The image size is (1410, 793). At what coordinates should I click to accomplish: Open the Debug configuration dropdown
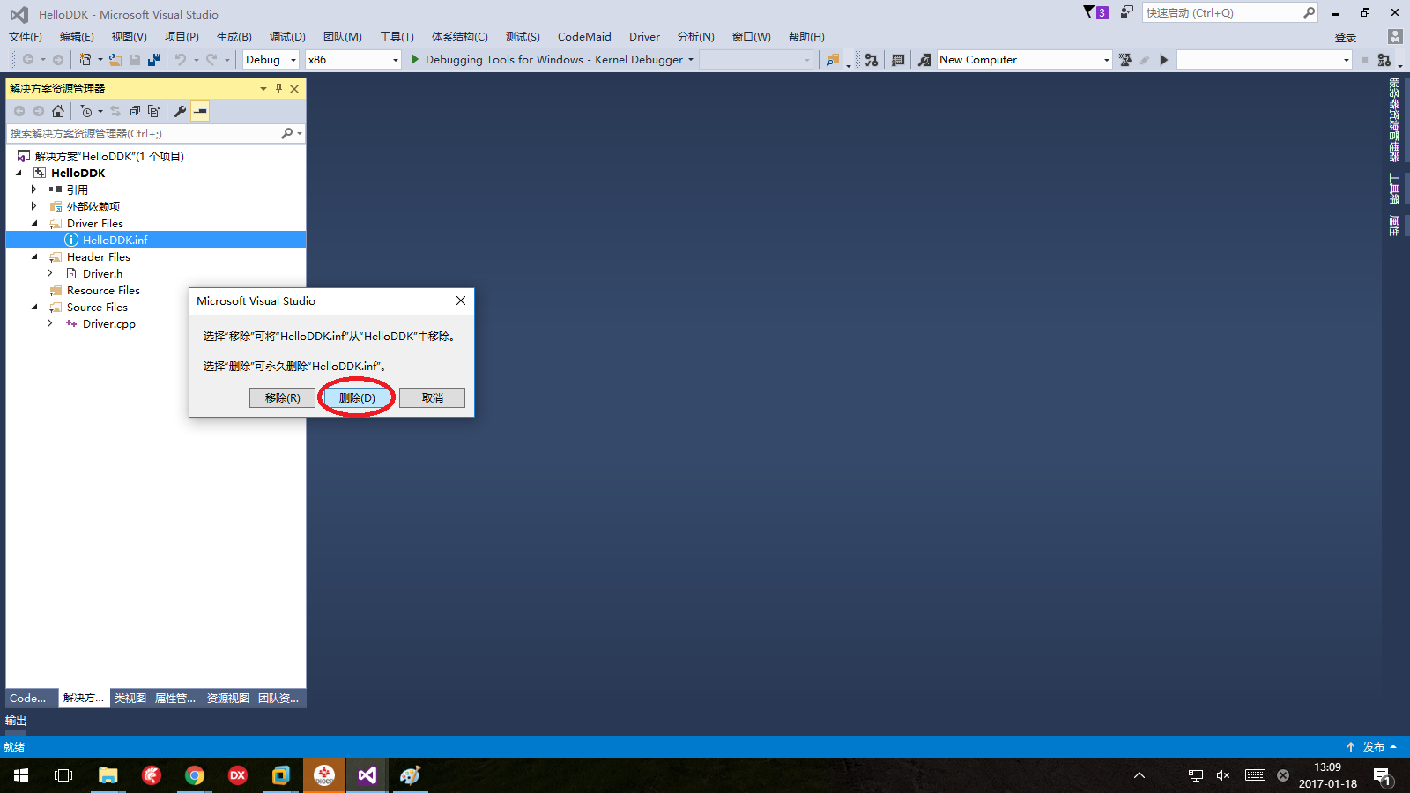[x=271, y=60]
